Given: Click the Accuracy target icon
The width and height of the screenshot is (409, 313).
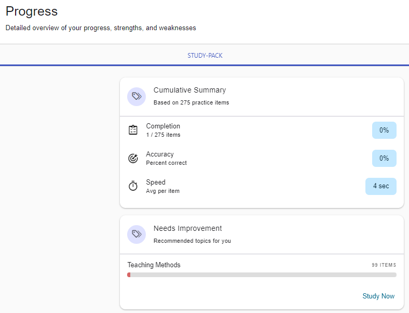Looking at the screenshot, I should 133,158.
